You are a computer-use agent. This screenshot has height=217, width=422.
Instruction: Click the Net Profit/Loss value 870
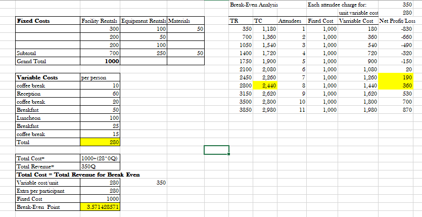point(396,110)
